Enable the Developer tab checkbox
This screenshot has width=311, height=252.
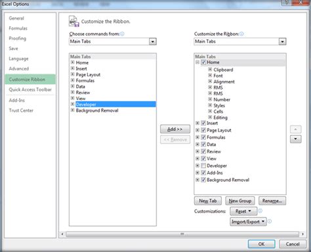click(x=203, y=166)
